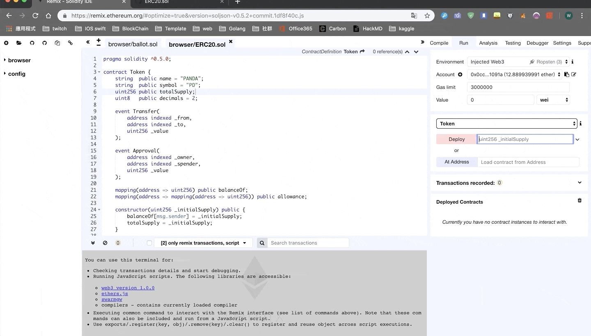
Task: Connect to localhost with link icon
Action: click(70, 43)
